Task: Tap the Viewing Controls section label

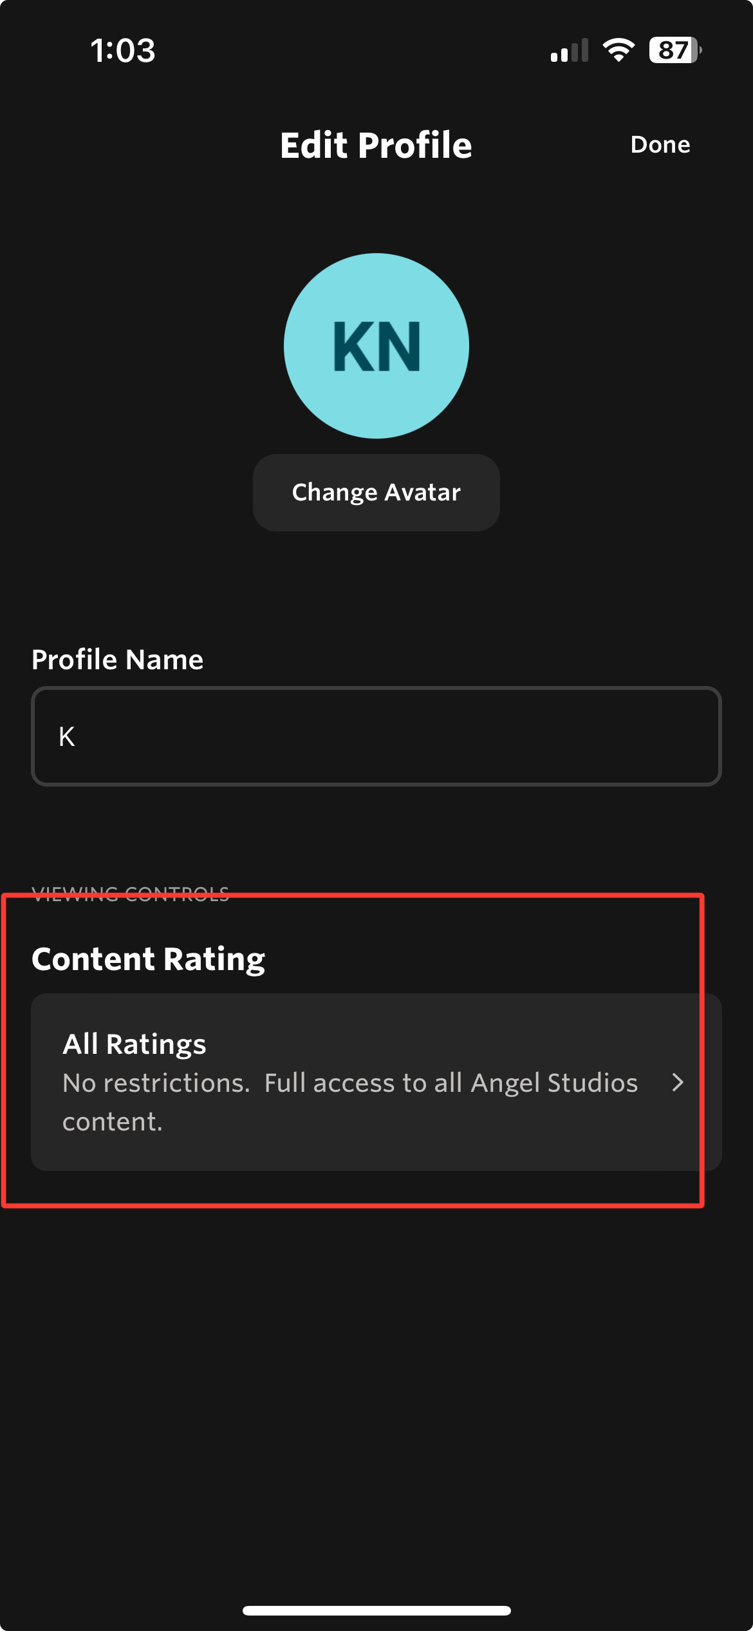Action: pyautogui.click(x=131, y=894)
